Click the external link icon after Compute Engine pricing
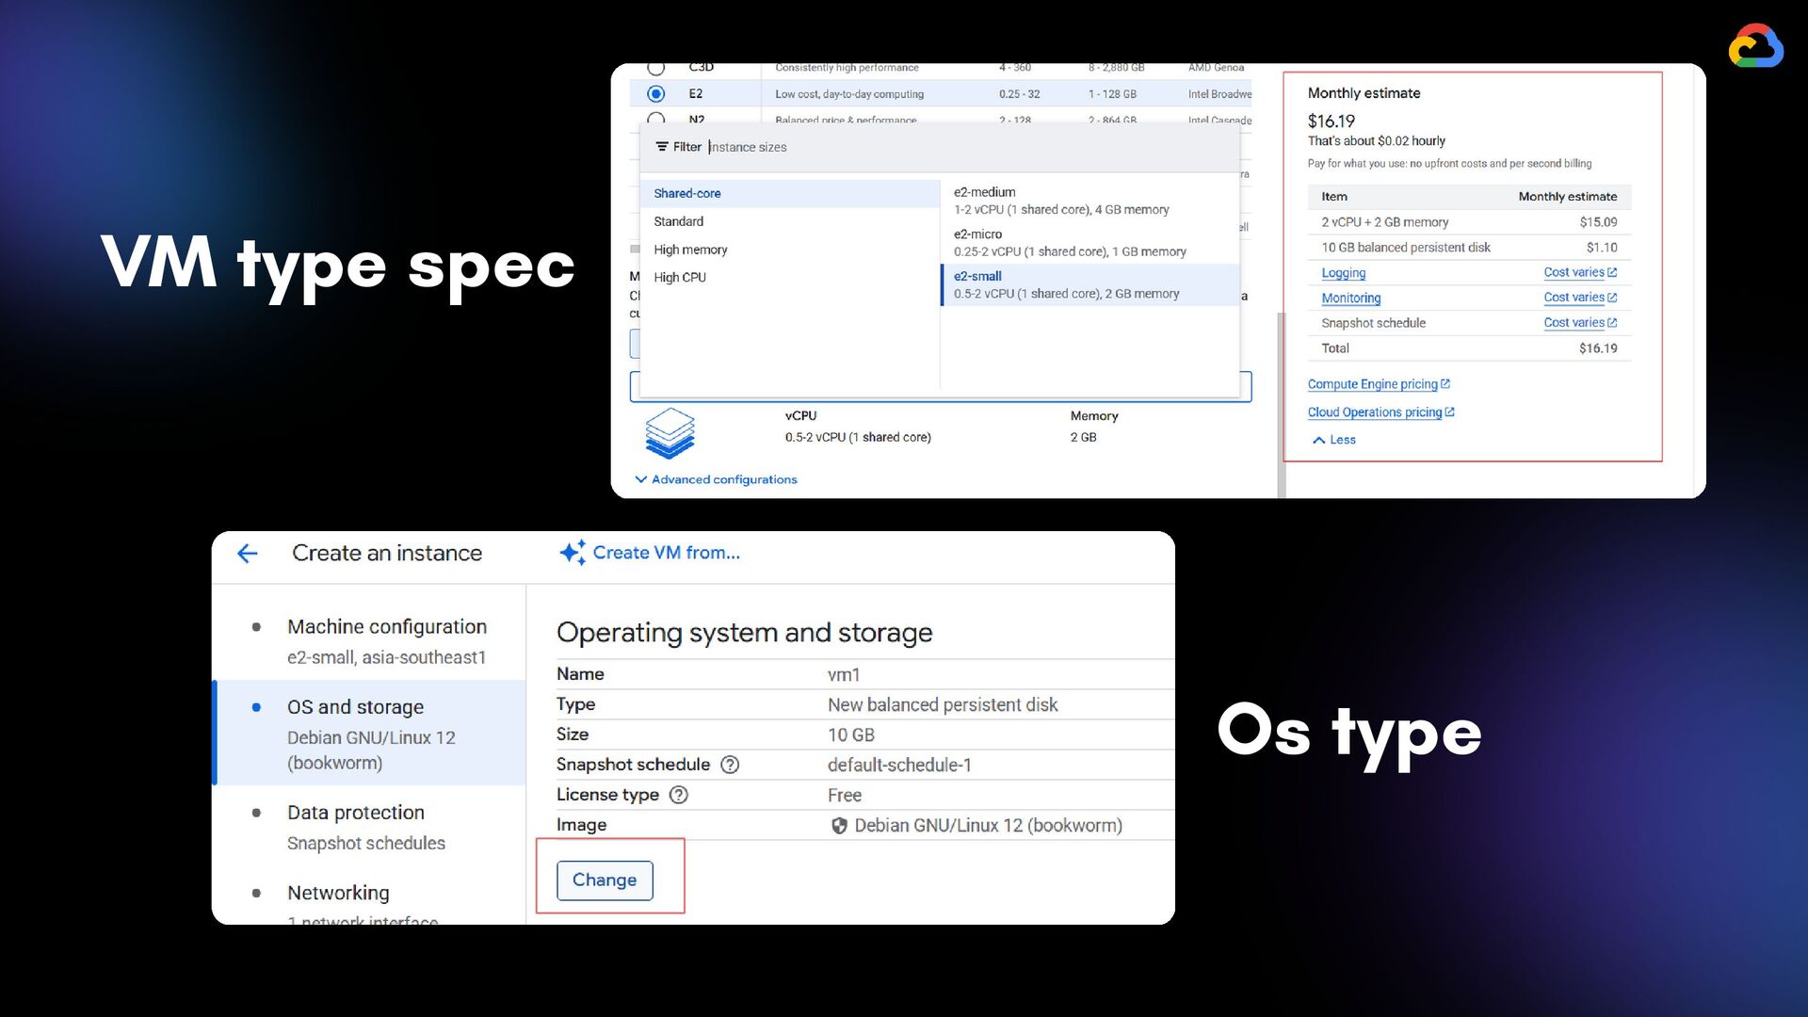 click(1446, 383)
